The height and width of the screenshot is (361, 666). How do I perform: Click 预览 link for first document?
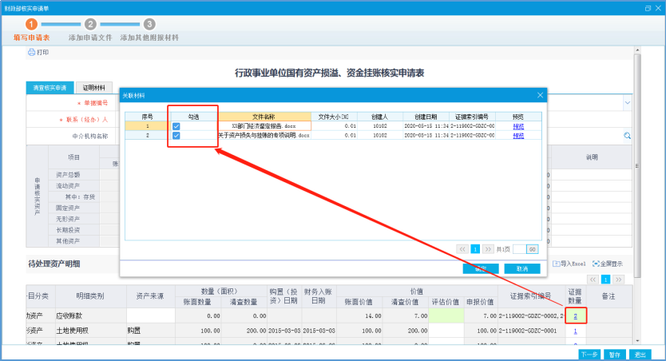click(x=519, y=126)
